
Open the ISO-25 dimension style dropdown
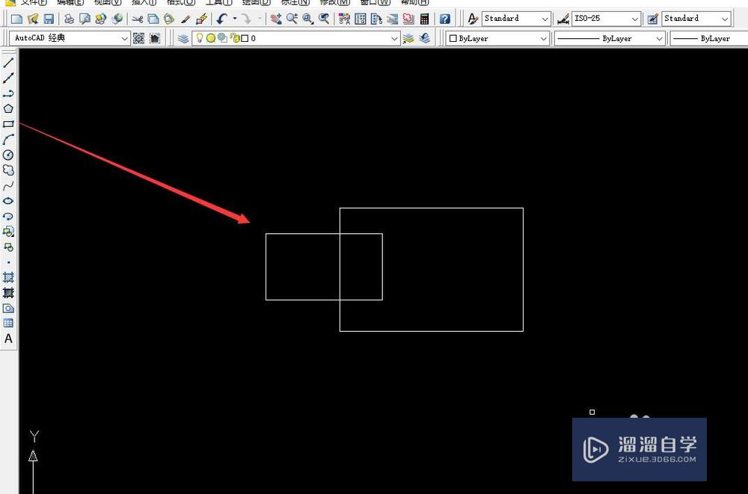(636, 18)
